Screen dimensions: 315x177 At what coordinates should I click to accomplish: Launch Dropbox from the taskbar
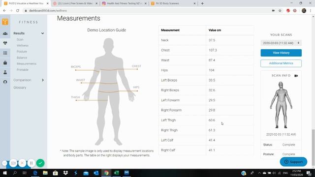65,173
